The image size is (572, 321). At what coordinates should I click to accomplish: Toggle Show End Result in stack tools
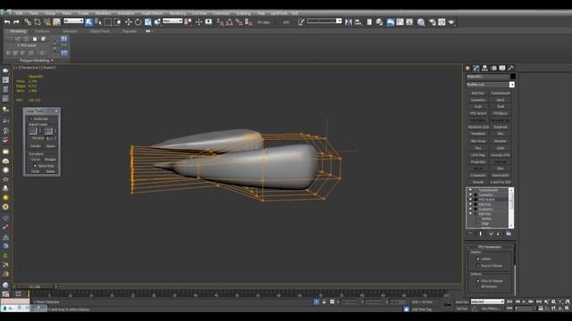[481, 234]
